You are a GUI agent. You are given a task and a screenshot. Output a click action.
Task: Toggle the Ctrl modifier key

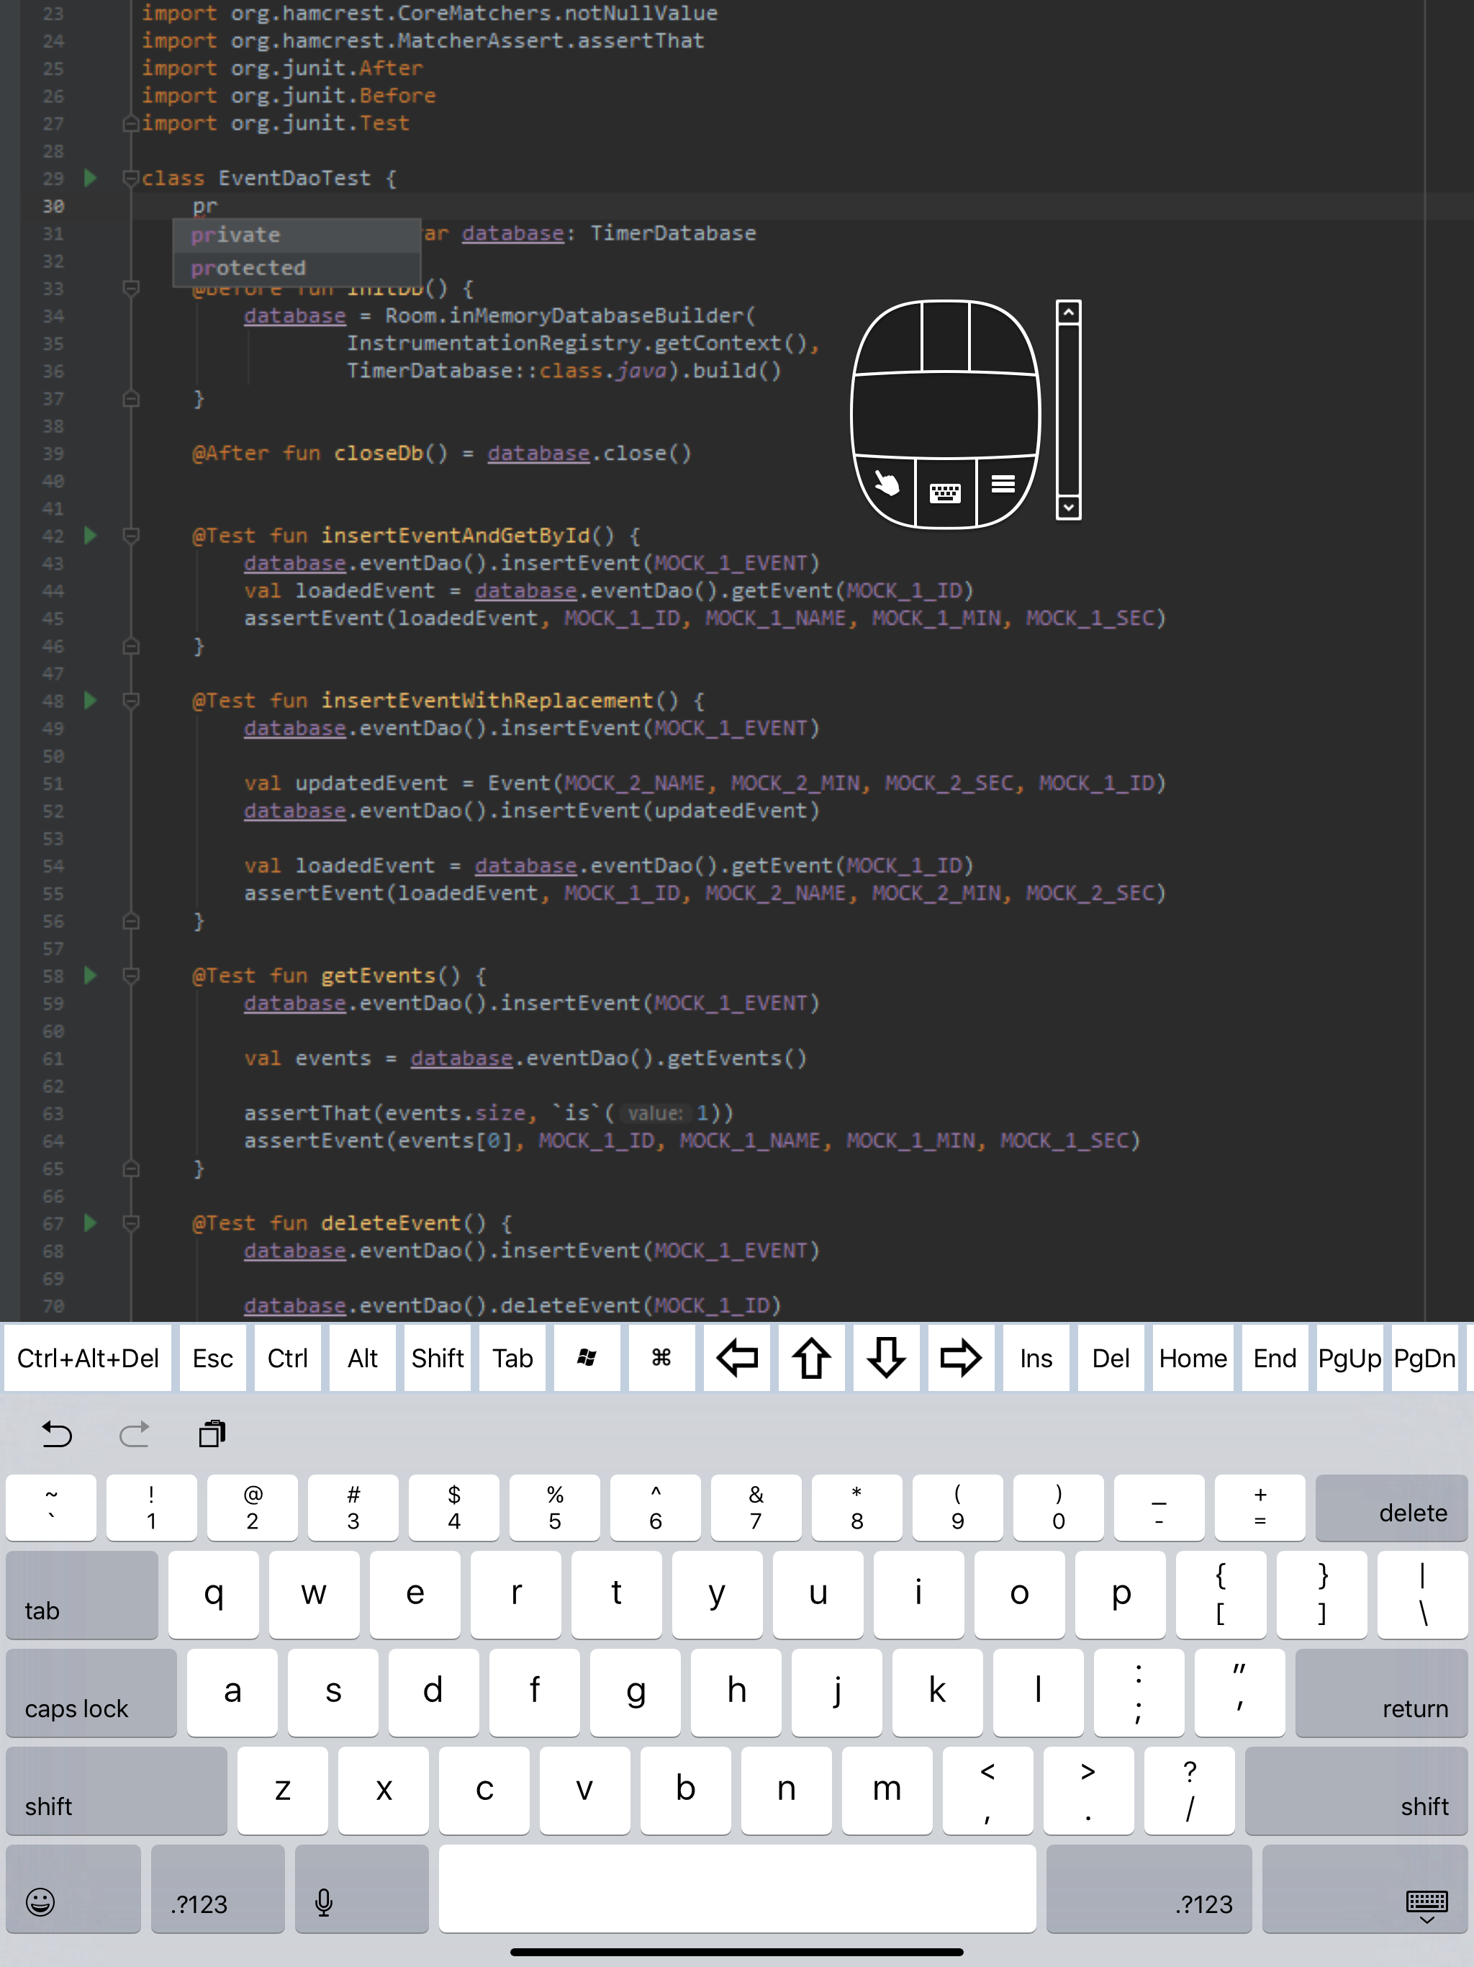[287, 1358]
